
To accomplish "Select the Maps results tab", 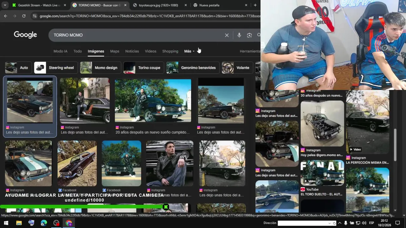I will click(115, 51).
